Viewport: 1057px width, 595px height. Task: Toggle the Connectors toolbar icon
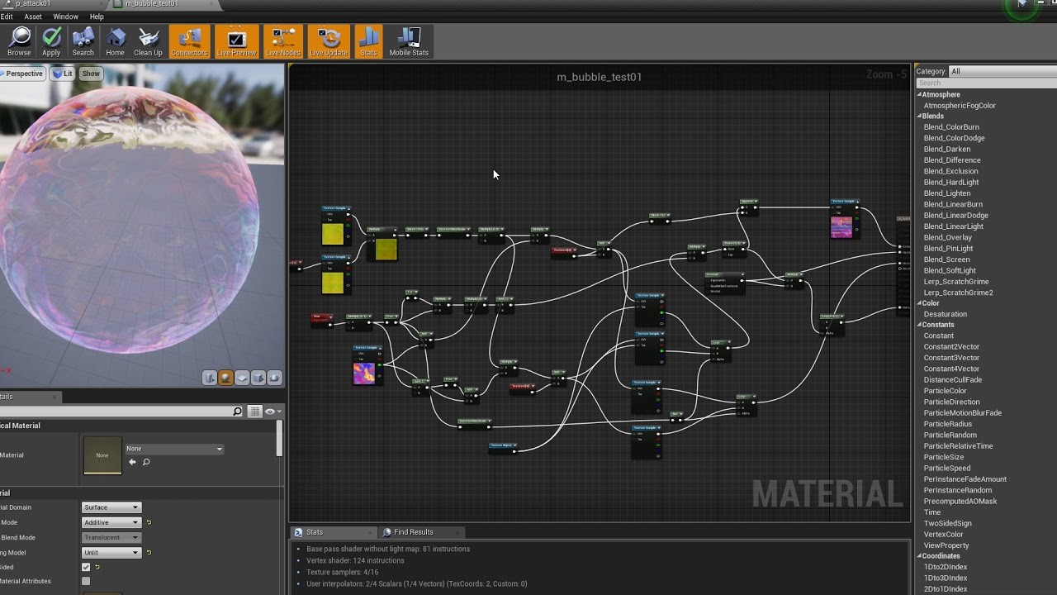click(x=188, y=39)
